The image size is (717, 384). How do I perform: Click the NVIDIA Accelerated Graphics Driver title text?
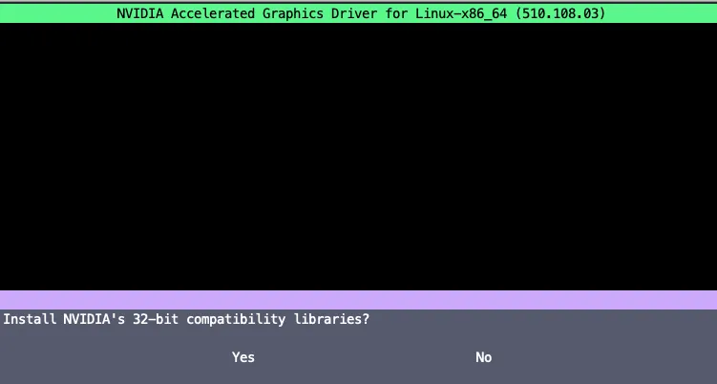tap(361, 13)
